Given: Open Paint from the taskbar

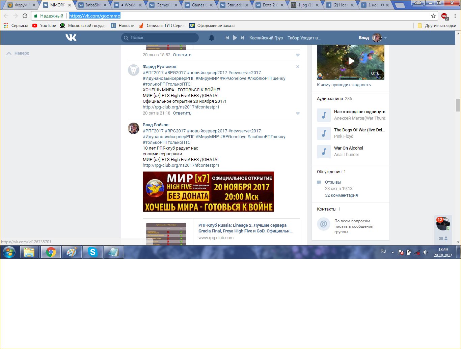Looking at the screenshot, I should click(x=72, y=252).
